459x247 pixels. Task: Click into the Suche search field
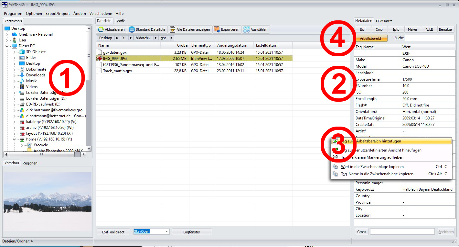point(430,38)
